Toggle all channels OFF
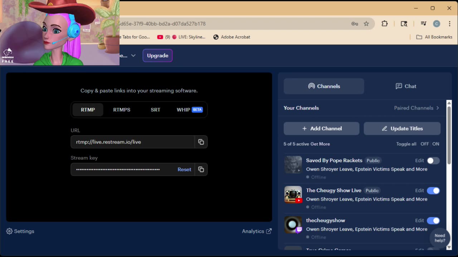458x257 pixels. coord(425,144)
